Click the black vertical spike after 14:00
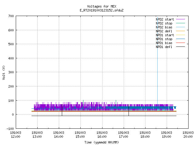The image size is (194, 145). [62, 110]
